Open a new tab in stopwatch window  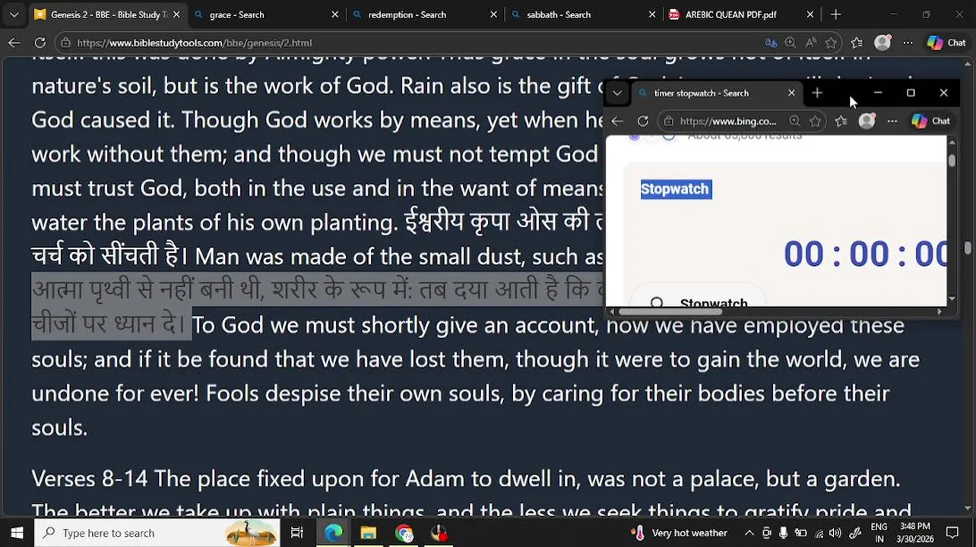[x=817, y=93]
